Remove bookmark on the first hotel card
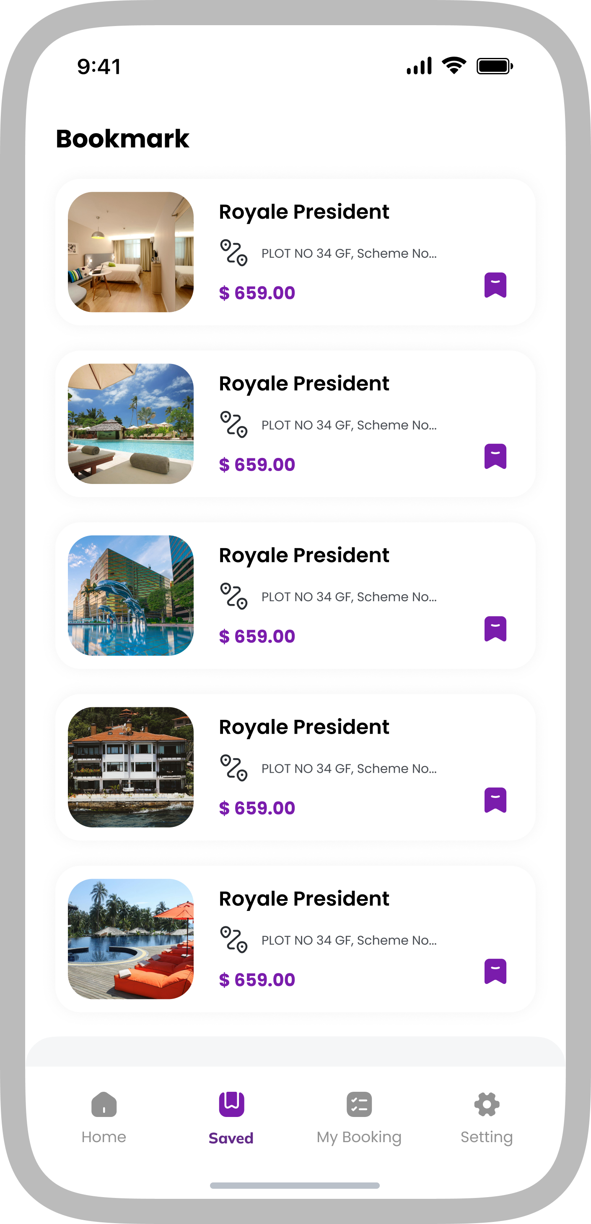Screen dimensions: 591x1224 click(x=495, y=285)
